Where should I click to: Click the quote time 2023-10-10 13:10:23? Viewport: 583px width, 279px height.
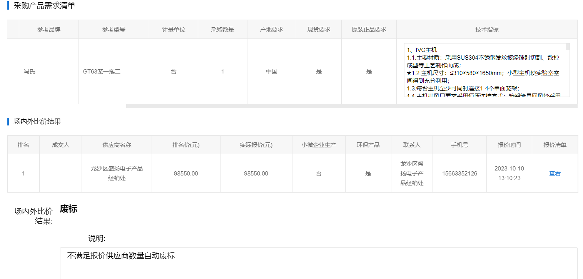[509, 174]
